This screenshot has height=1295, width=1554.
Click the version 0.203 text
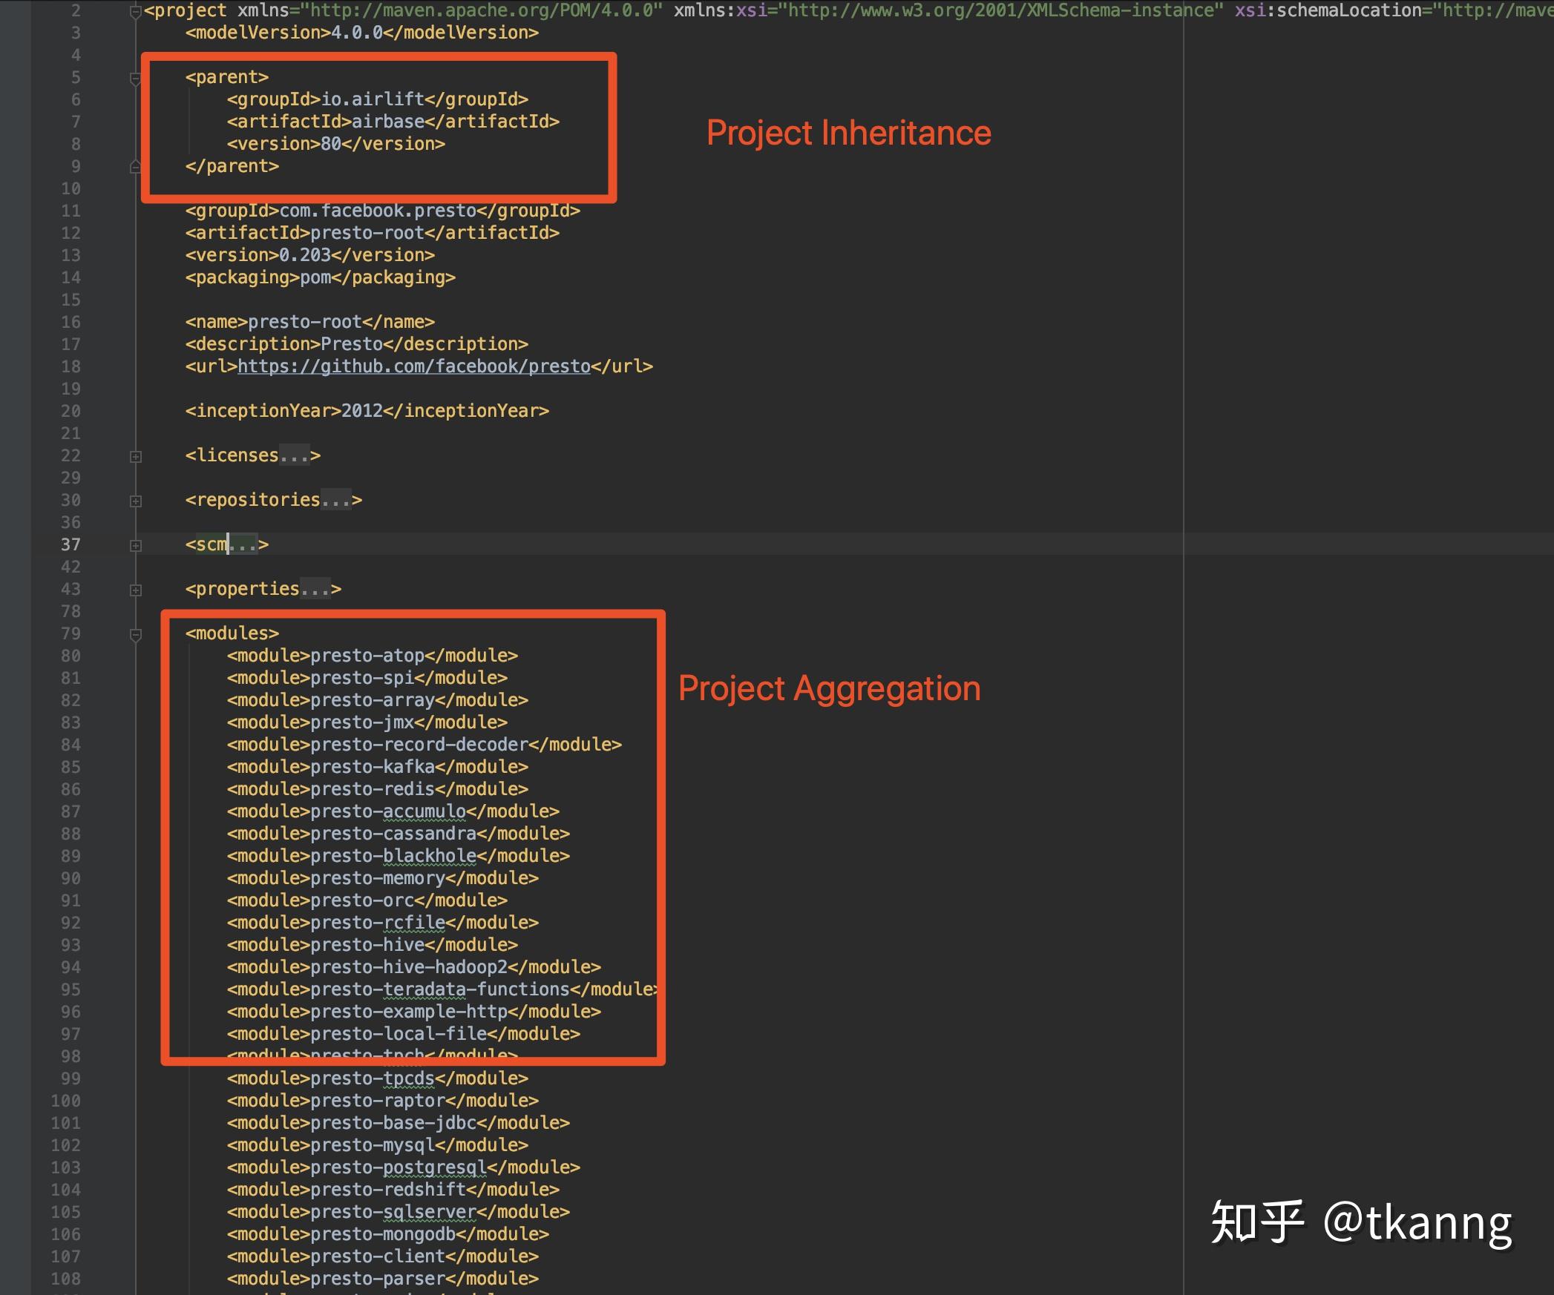(304, 255)
